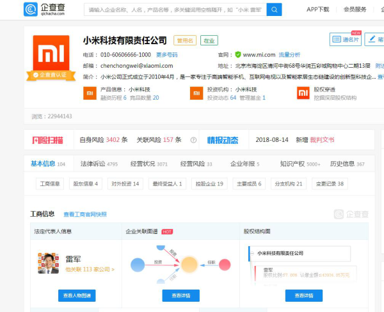
Task: Expand 更多号码 phone numbers
Action: [167, 55]
